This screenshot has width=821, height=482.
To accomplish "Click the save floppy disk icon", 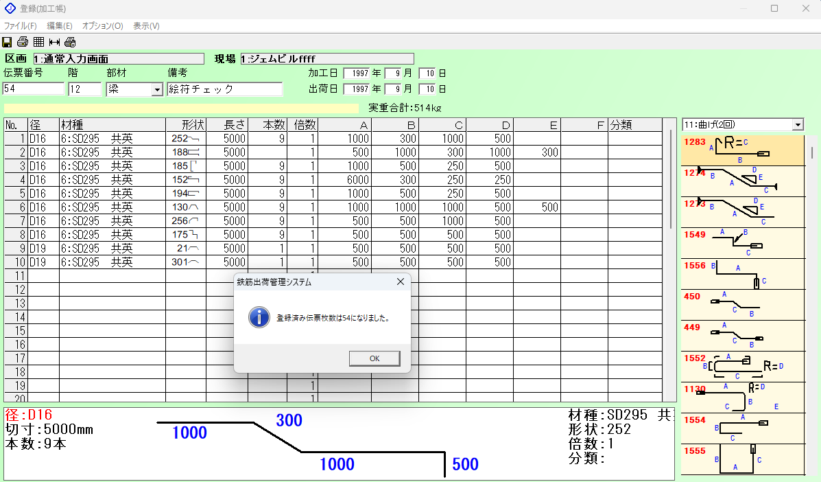I will coord(8,42).
